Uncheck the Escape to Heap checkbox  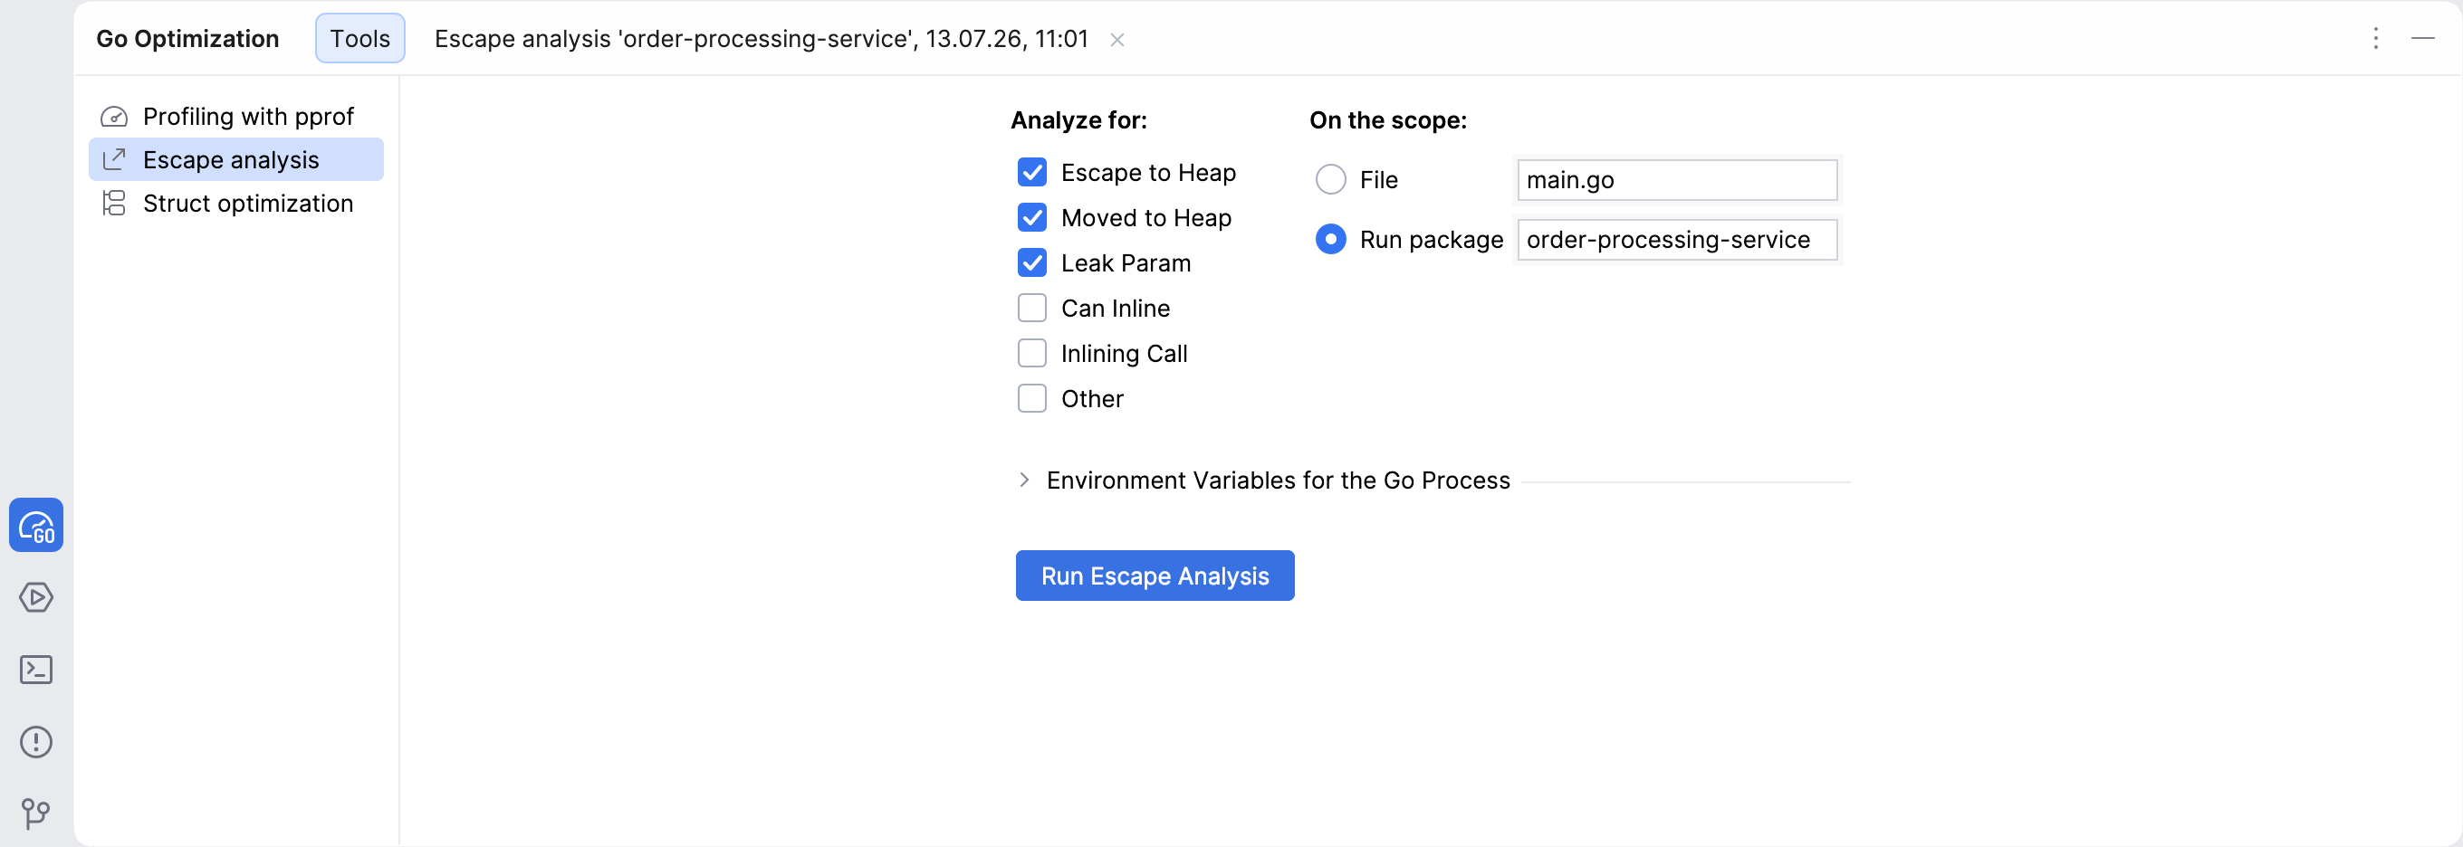point(1031,172)
